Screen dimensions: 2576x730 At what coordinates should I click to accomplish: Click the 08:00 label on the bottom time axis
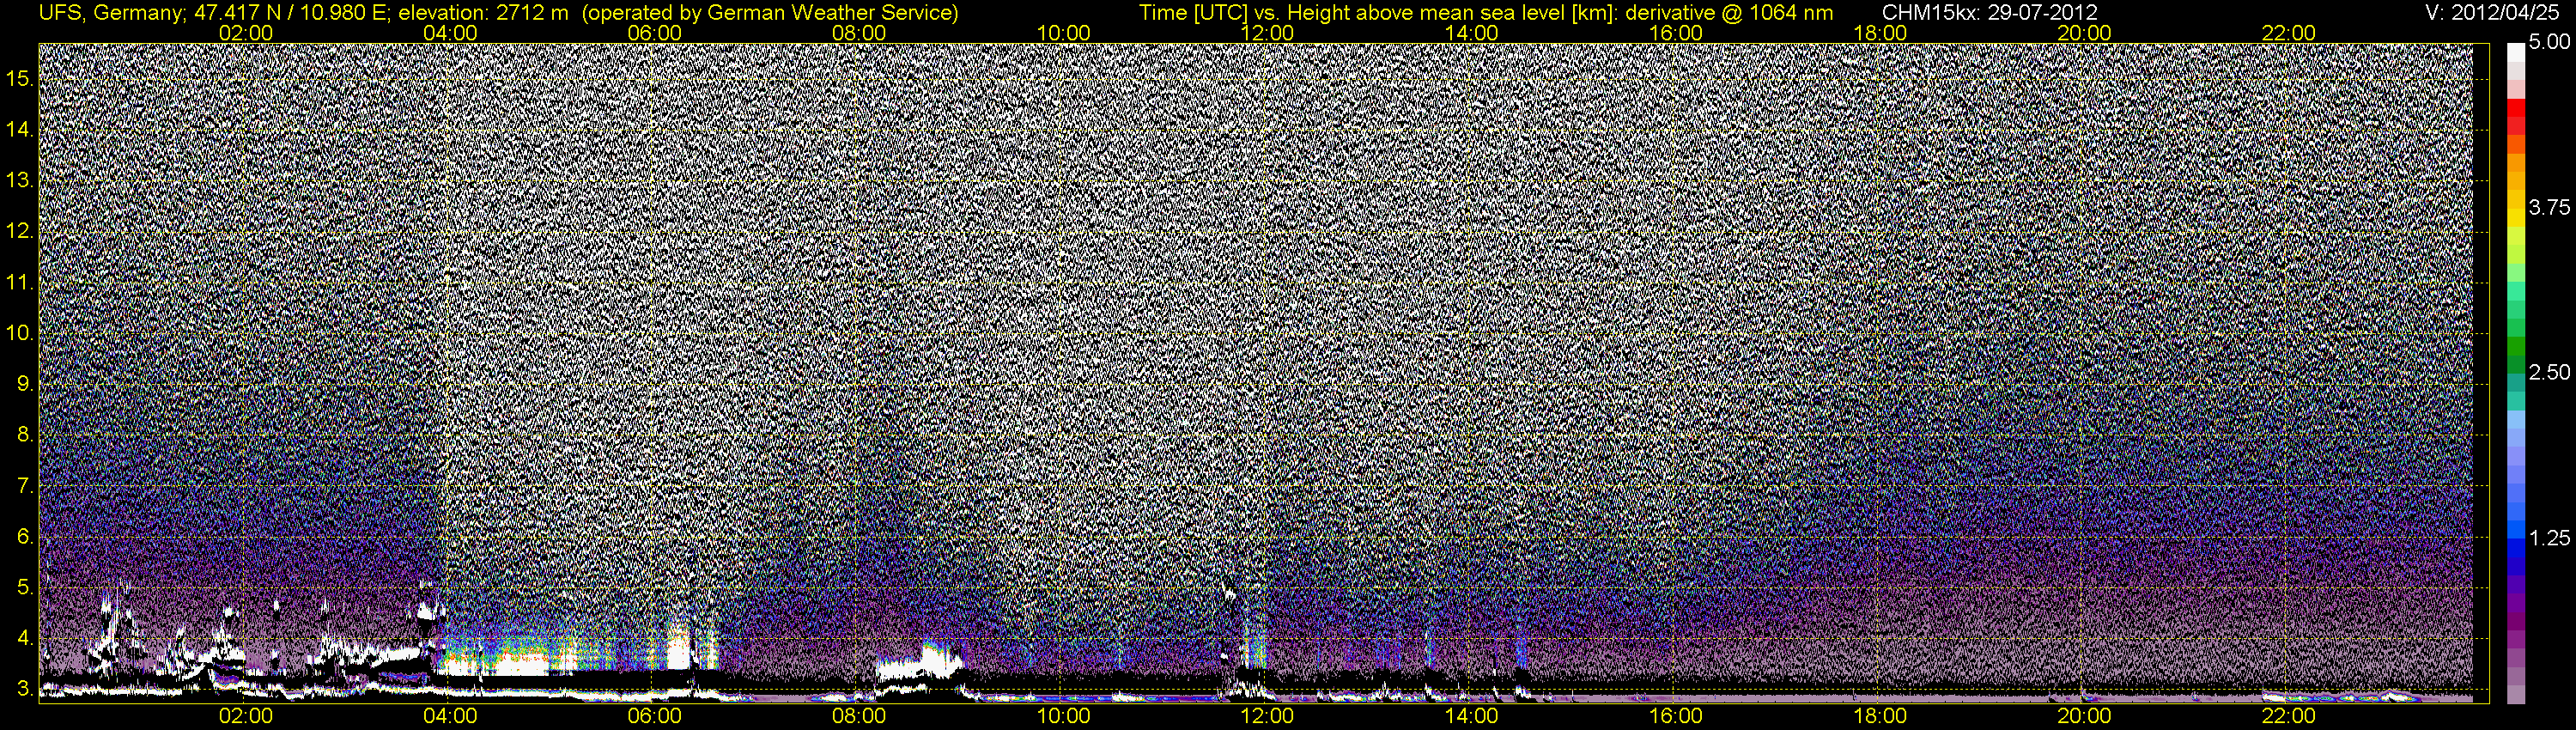click(x=859, y=716)
